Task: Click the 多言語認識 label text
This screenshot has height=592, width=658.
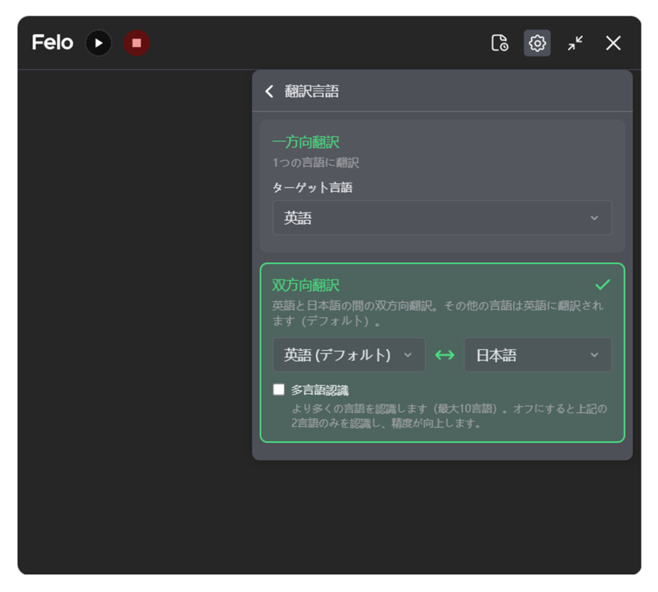Action: [x=320, y=390]
